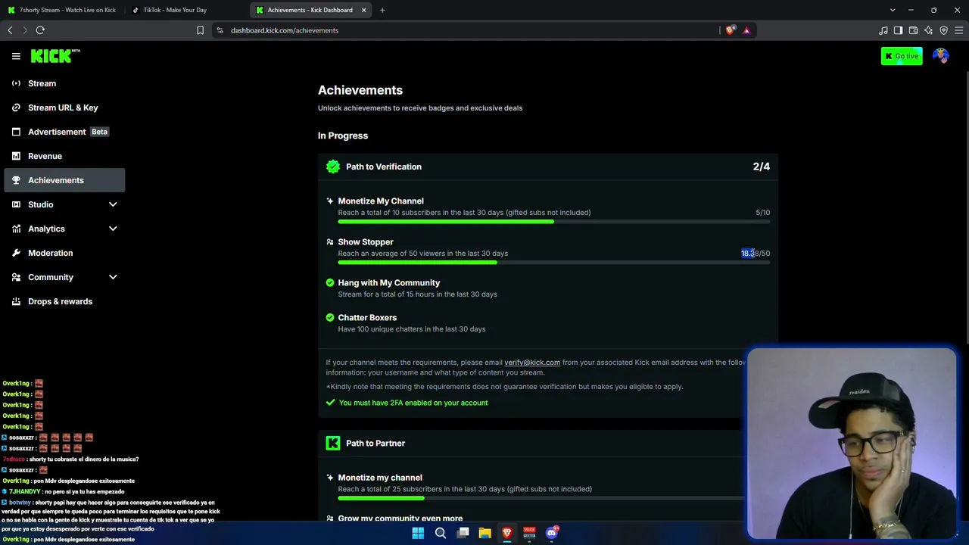Open the Brave Wallet icon
The width and height of the screenshot is (969, 545).
[x=914, y=30]
